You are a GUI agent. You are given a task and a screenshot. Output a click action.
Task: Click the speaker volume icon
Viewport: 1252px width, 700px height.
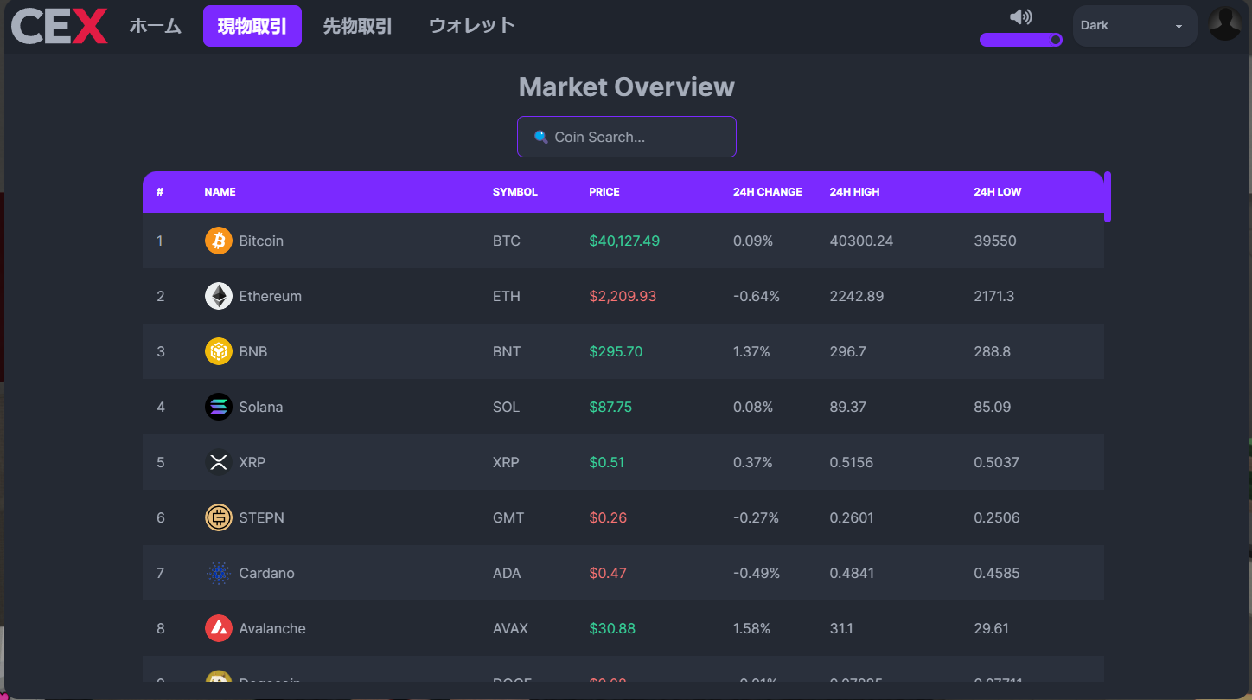coord(1021,16)
